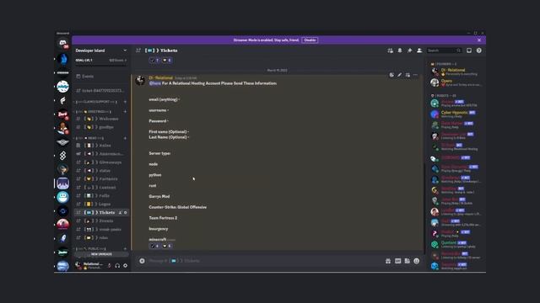Viewport: 540px width, 303px height.
Task: Toggle heart reaction above the date divider
Action: pos(167,61)
